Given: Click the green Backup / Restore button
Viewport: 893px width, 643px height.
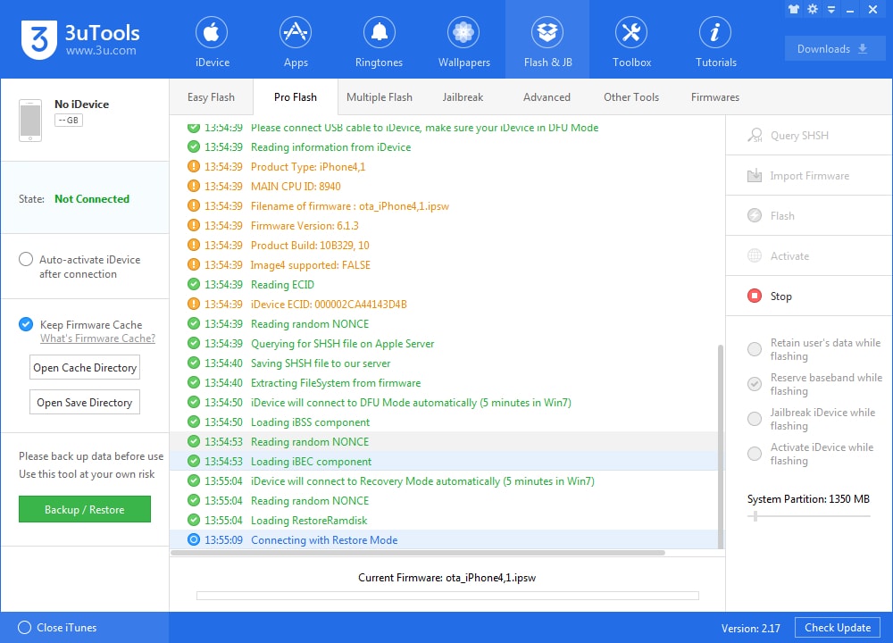Looking at the screenshot, I should click(85, 509).
